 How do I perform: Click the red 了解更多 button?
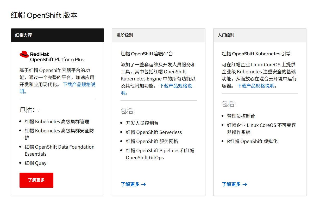(36, 180)
